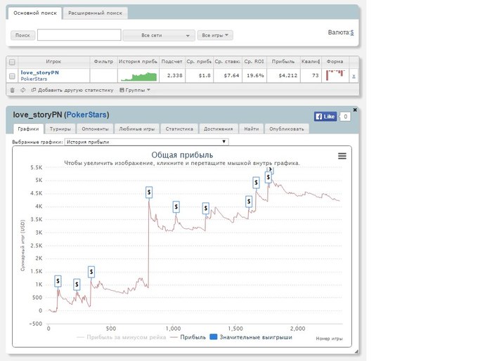492x361 pixels.
Task: Click the $ marker near game 1,000
Action: [176, 206]
